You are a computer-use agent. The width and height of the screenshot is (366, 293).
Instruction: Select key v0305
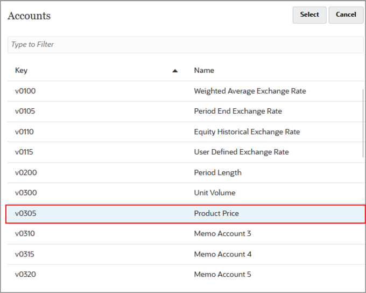click(x=26, y=213)
